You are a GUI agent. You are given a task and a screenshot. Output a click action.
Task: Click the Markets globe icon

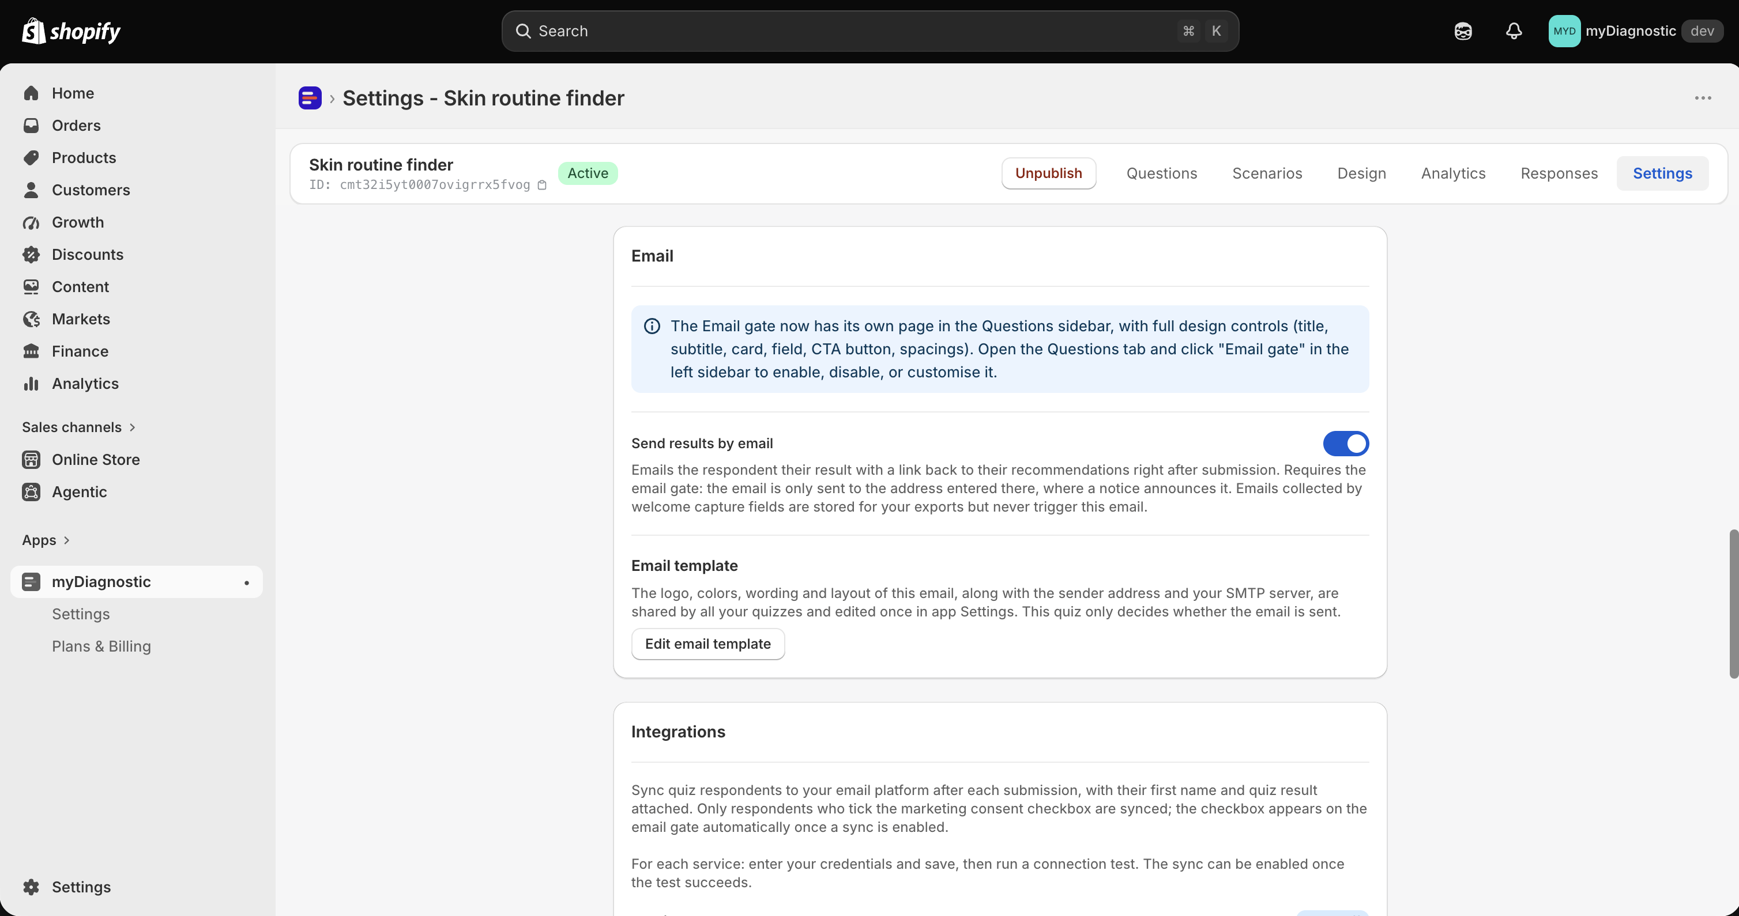tap(31, 319)
